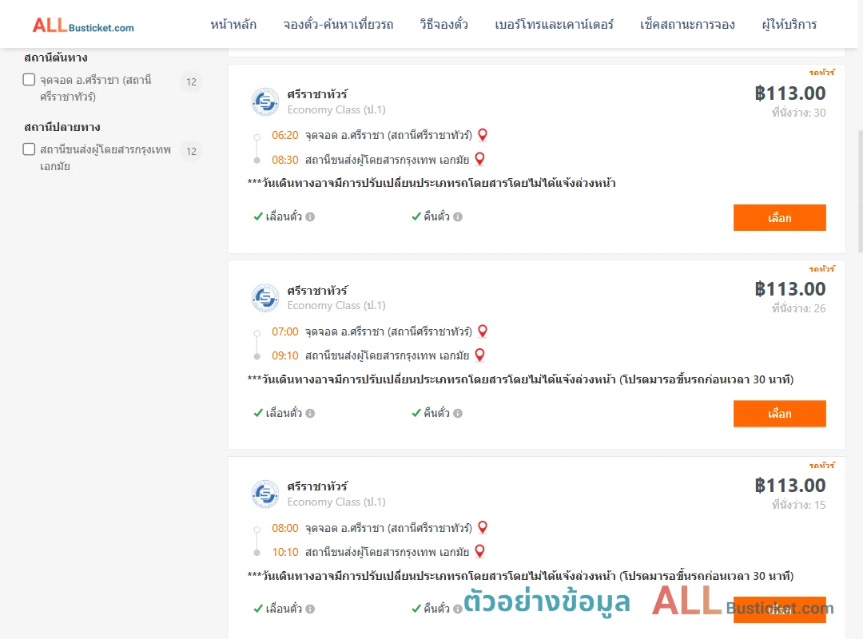Click the origin station count badge 12
This screenshot has width=863, height=639.
191,82
